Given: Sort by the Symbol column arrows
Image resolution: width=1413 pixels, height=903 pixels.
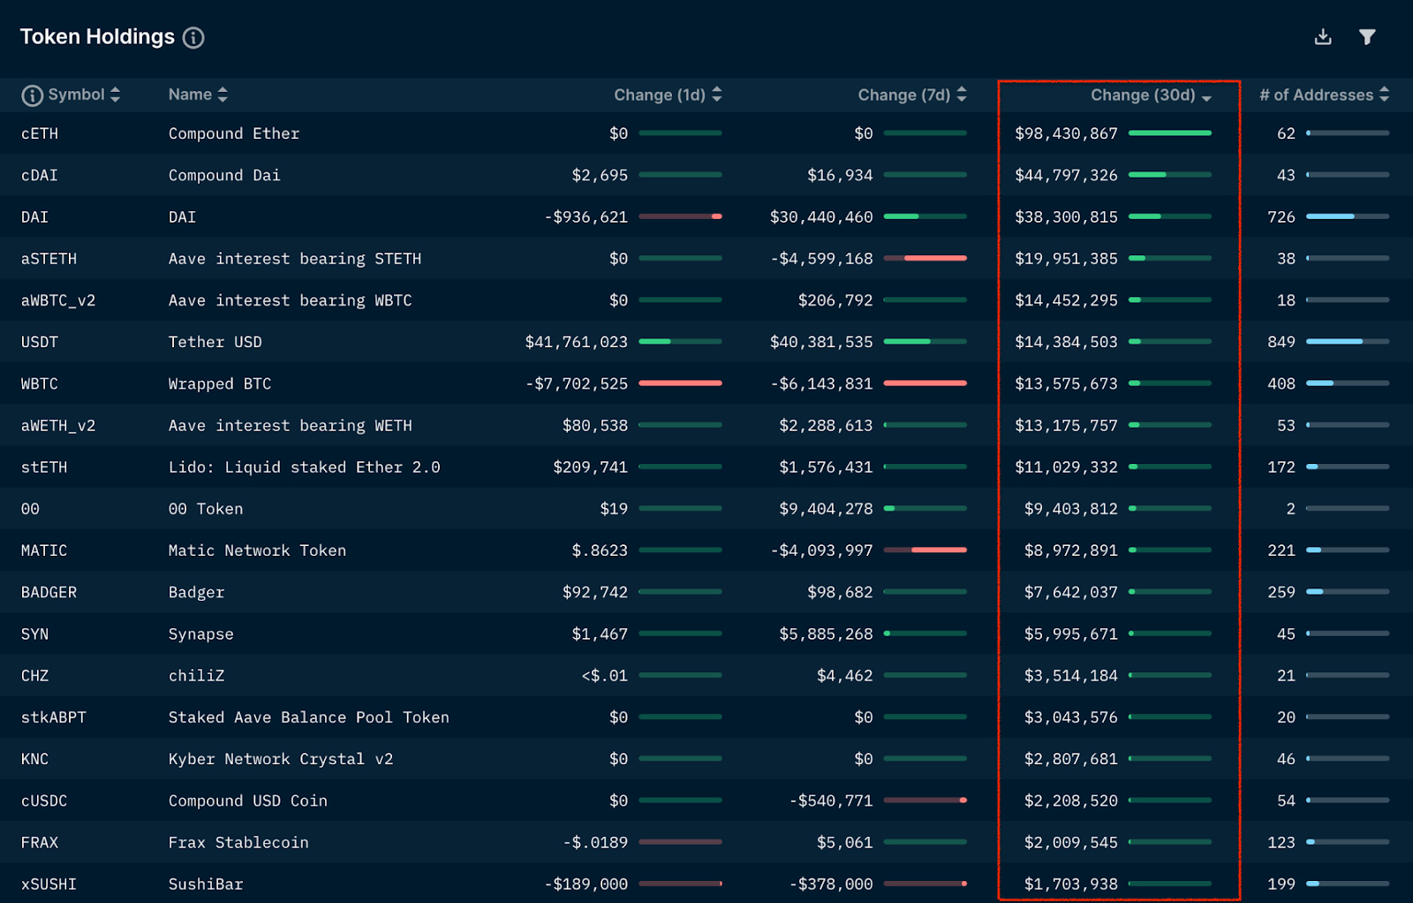Looking at the screenshot, I should pyautogui.click(x=115, y=95).
